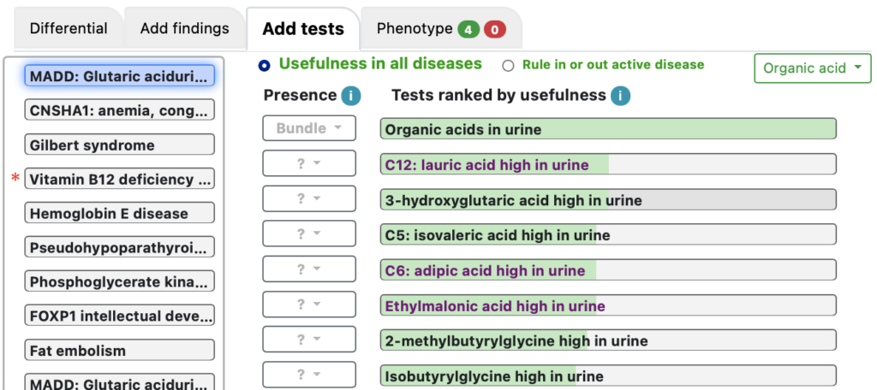Open the Organic acid category dropdown
Viewport: 877px width, 390px height.
[813, 68]
